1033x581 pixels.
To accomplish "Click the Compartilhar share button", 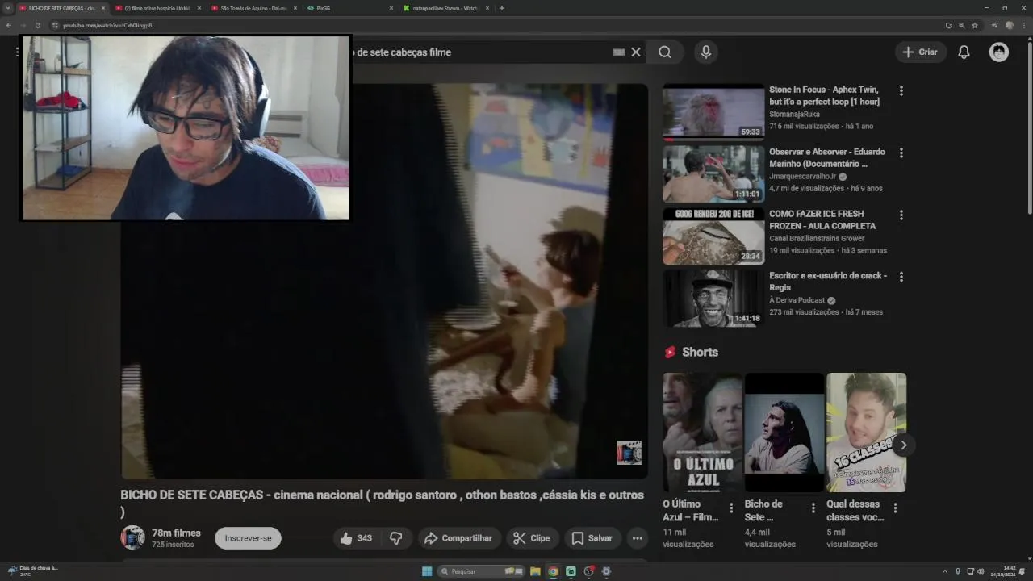I will click(458, 538).
